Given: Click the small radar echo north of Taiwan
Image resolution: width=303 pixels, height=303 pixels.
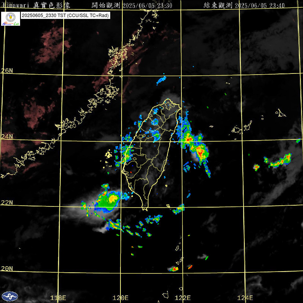Looking at the screenshot, I should pos(162,80).
